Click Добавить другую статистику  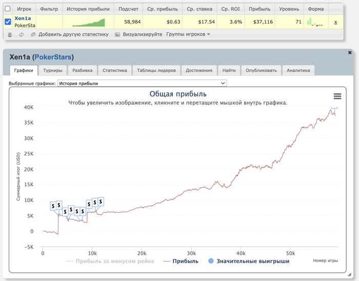coord(73,34)
